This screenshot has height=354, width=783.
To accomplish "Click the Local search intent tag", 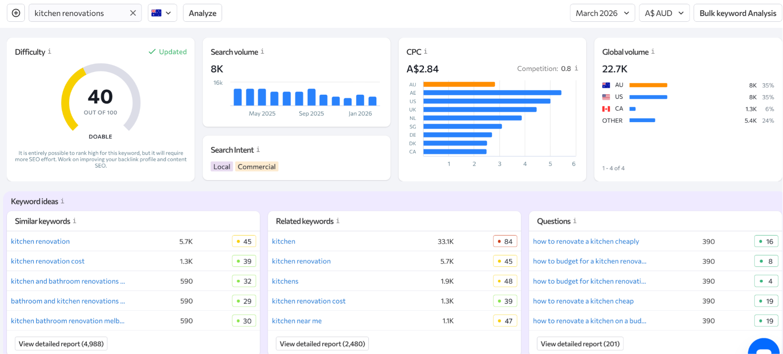I will [222, 166].
